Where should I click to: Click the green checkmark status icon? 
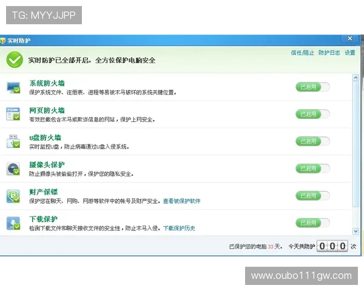pos(15,59)
